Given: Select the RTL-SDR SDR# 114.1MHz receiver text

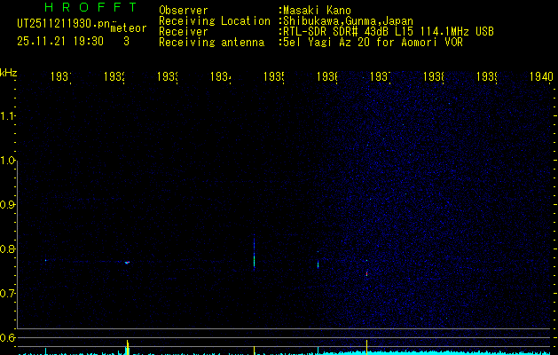Looking at the screenshot, I should pyautogui.click(x=389, y=32).
